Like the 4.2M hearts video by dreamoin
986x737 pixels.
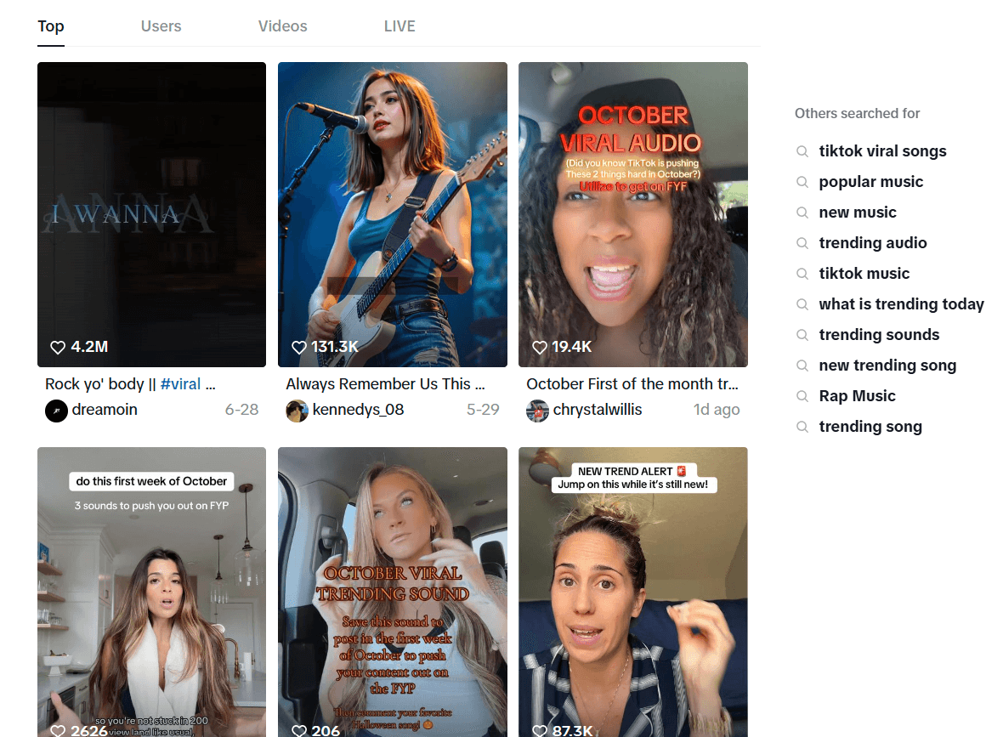[x=57, y=347]
